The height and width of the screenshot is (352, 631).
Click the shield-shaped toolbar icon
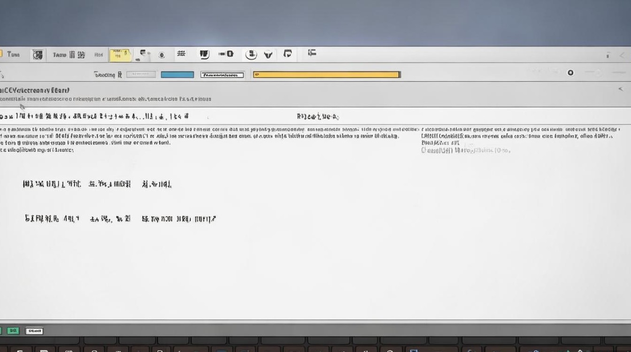pos(204,54)
